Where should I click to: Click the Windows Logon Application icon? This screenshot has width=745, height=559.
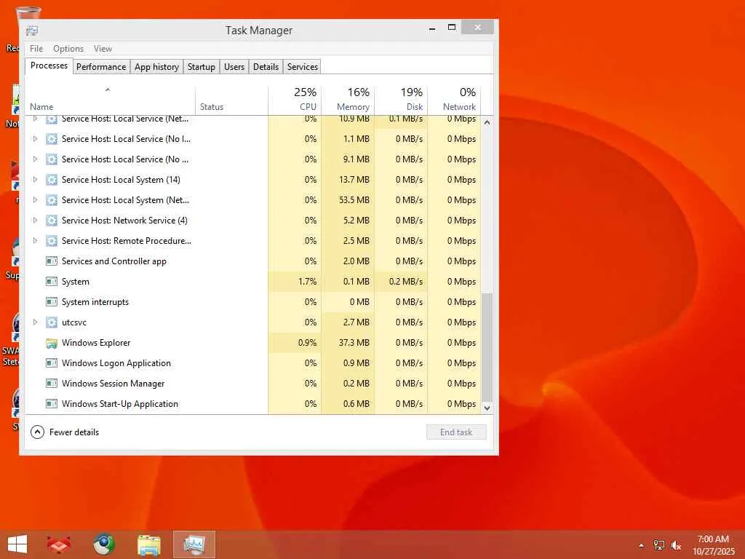tap(52, 363)
